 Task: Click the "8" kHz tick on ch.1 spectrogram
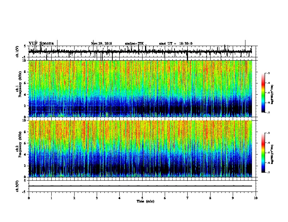point(25,72)
